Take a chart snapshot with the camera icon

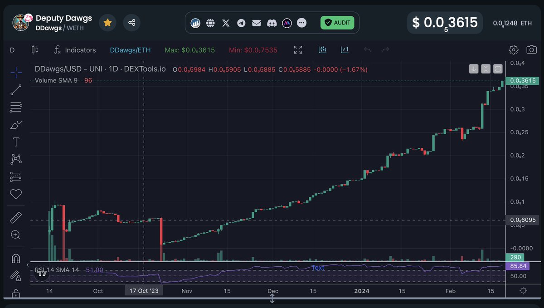pyautogui.click(x=531, y=50)
